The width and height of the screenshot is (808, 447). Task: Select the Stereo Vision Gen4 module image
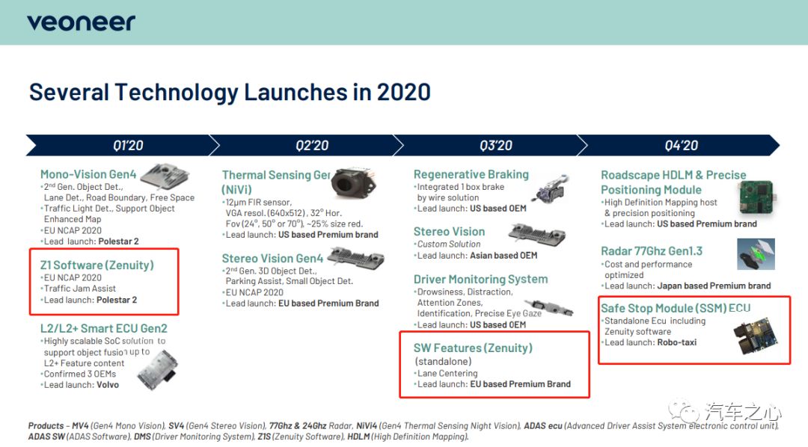(x=355, y=256)
